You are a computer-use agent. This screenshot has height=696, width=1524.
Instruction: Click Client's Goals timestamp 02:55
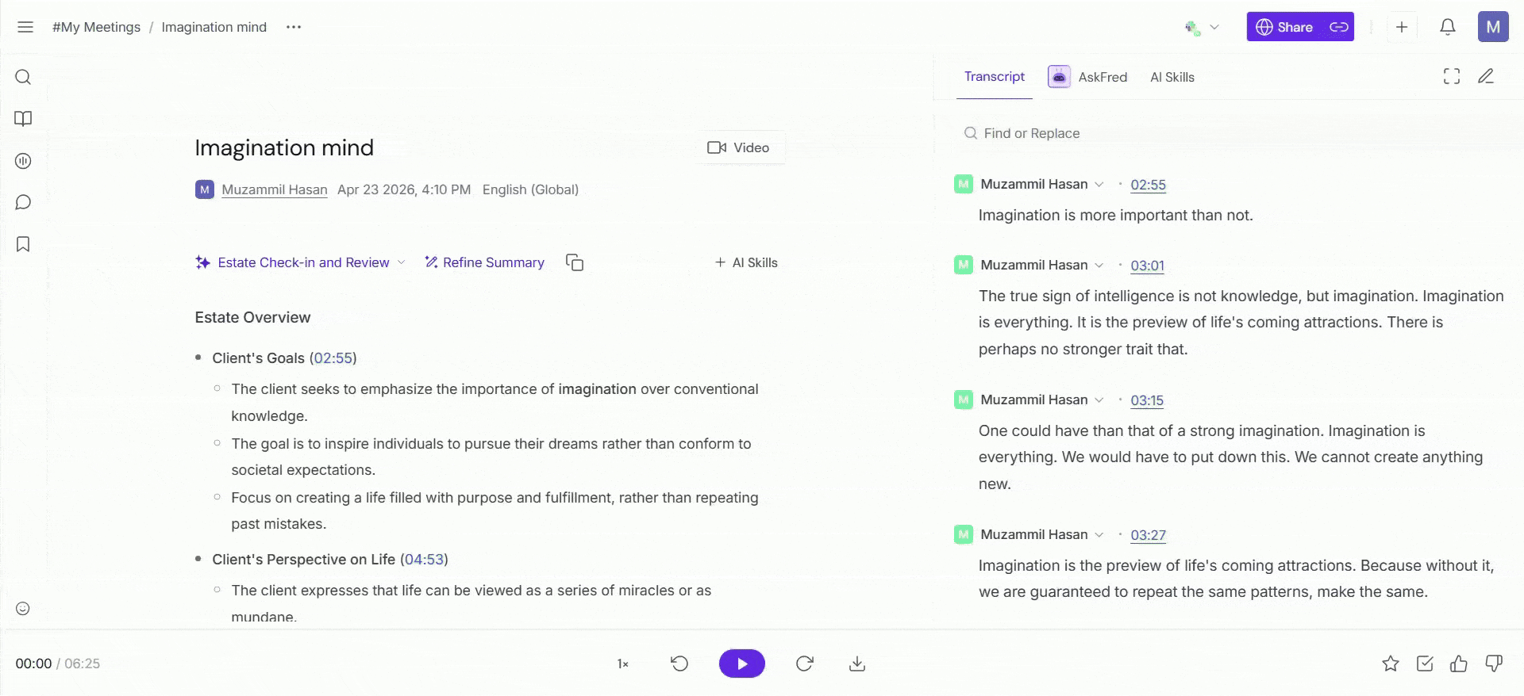coord(333,358)
